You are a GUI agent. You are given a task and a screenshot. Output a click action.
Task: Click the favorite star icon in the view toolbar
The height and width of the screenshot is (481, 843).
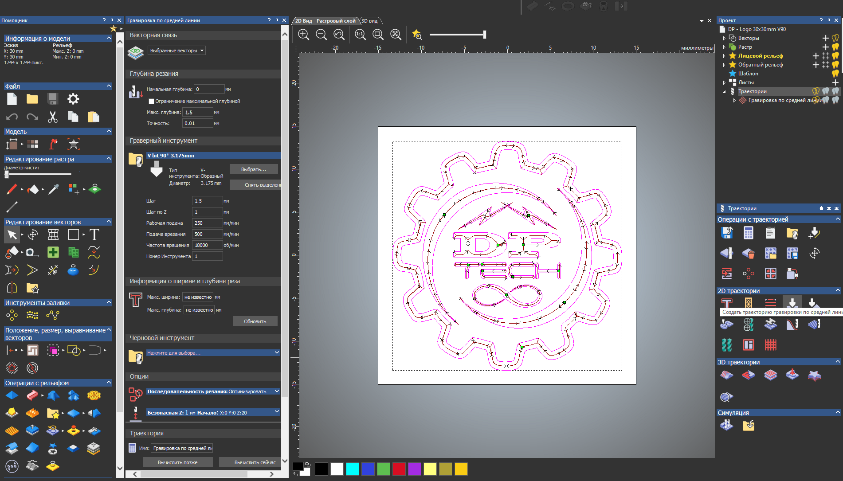click(417, 35)
